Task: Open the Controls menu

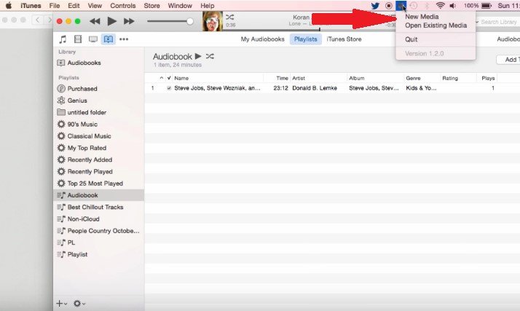Action: (122, 6)
